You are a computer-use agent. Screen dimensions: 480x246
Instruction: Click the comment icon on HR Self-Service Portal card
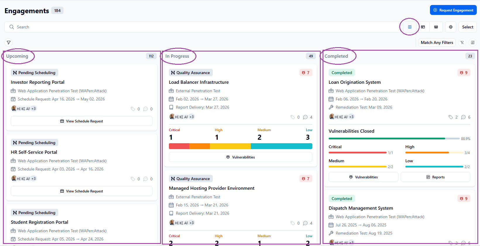click(145, 179)
